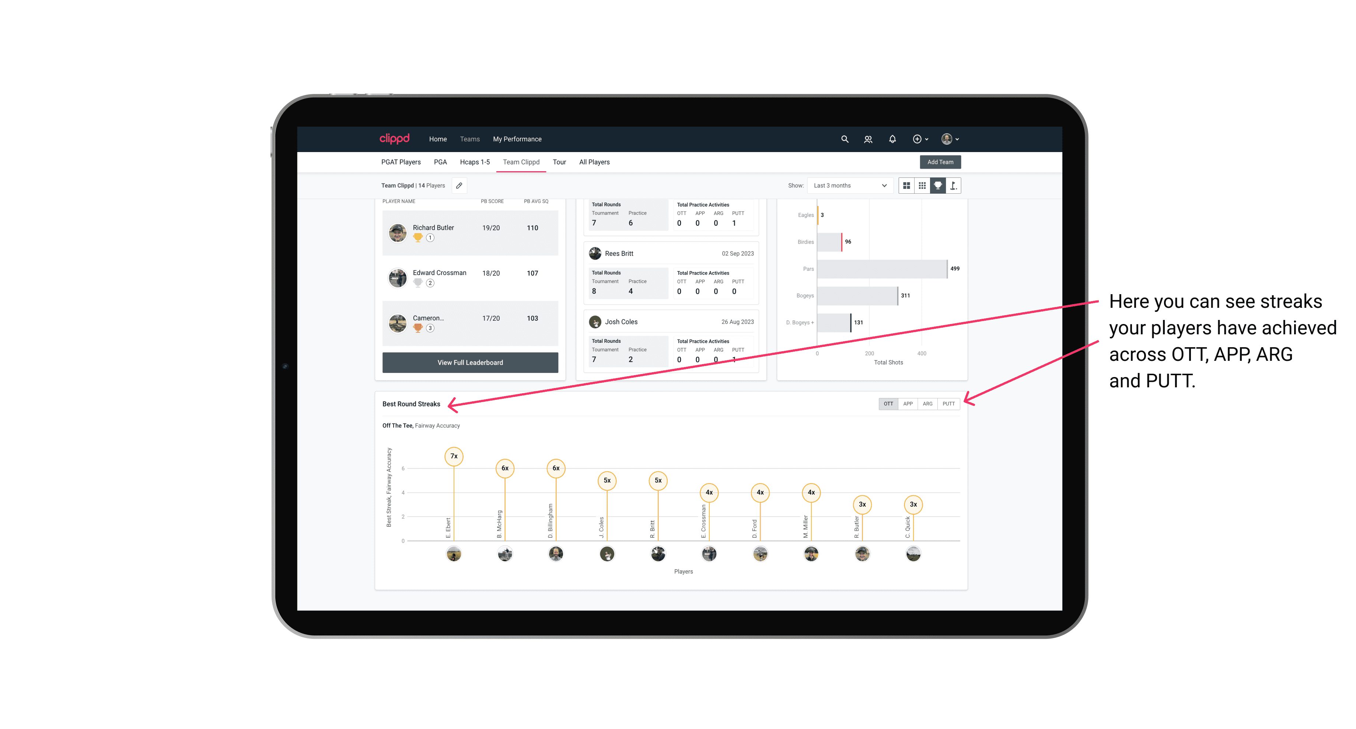1356x729 pixels.
Task: Expand the Team Clippd tab options
Action: click(522, 162)
